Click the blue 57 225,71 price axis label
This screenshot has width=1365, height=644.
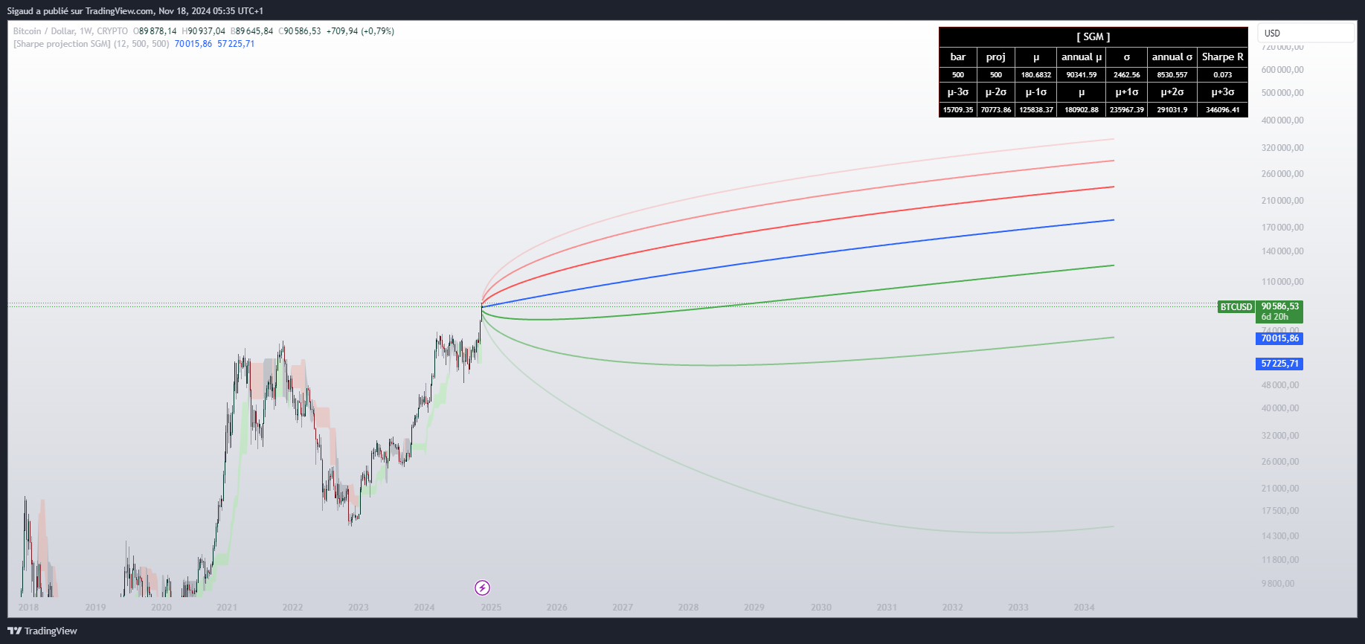click(1279, 364)
